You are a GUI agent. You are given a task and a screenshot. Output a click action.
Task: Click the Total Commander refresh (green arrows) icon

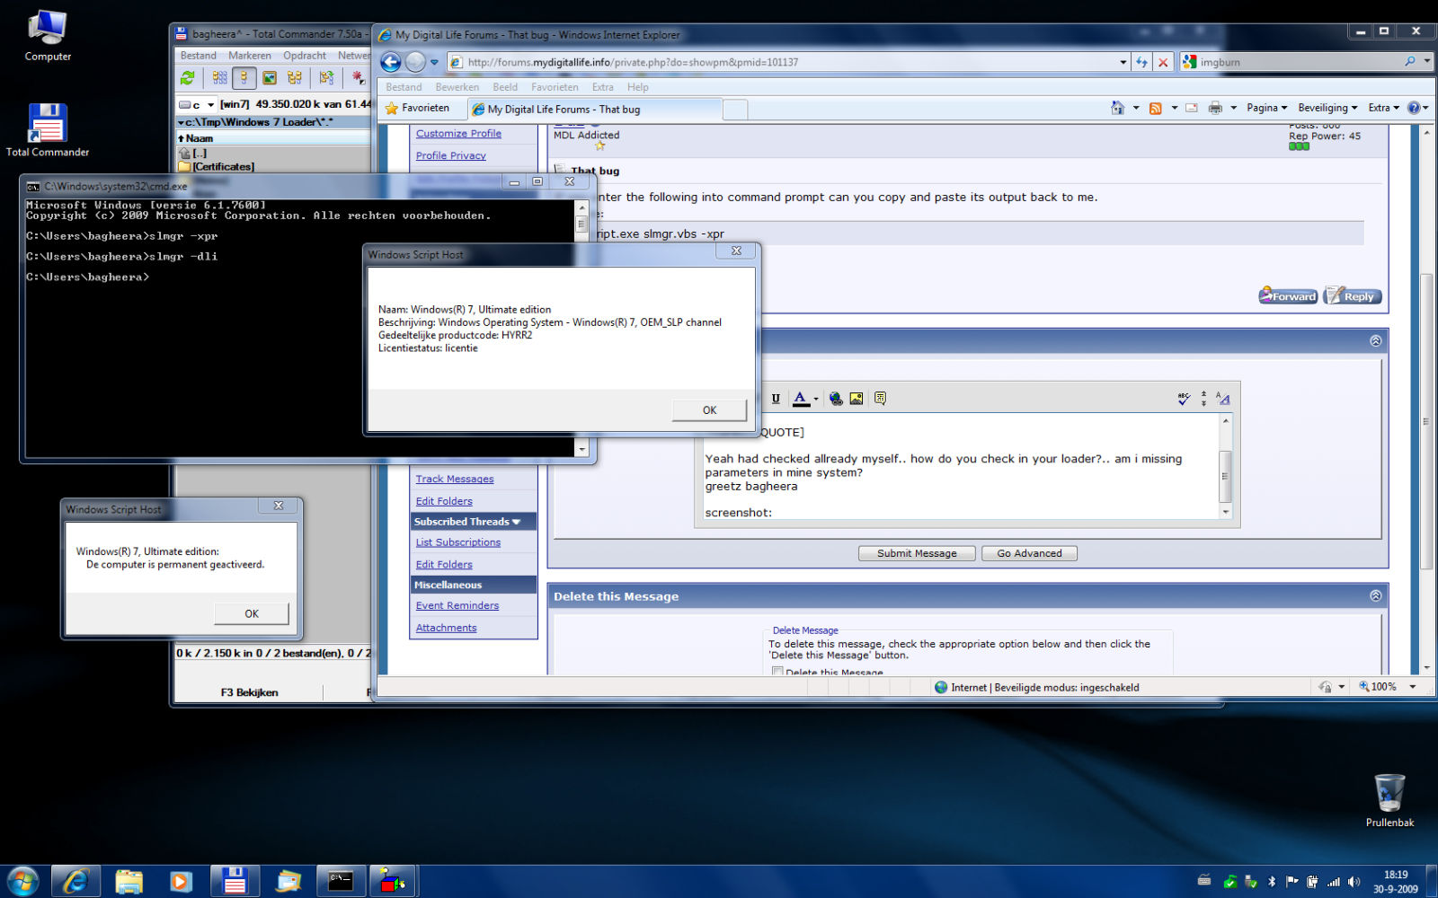click(x=188, y=78)
